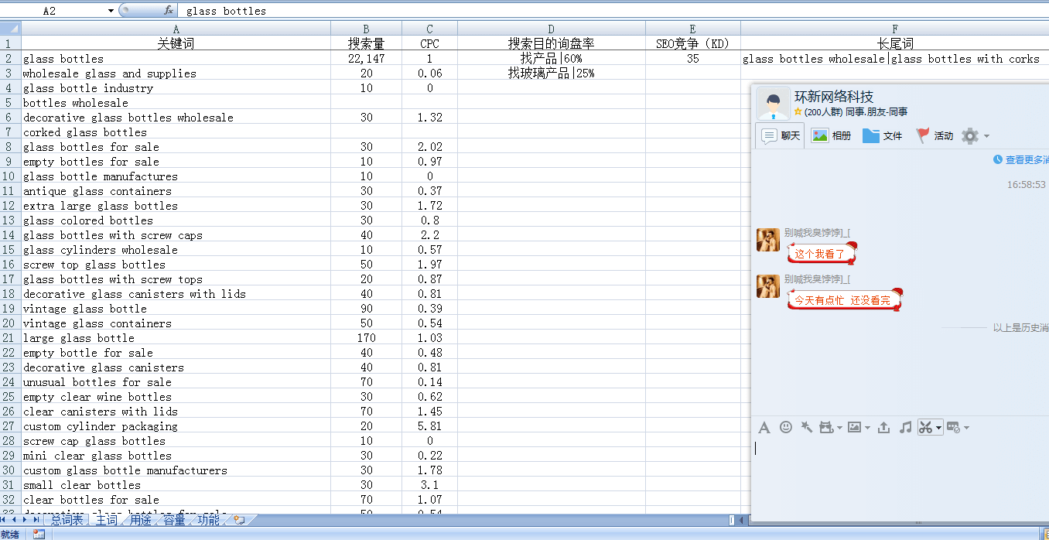
Task: Select cell glass bottles wholesale long-tail text
Action: point(895,59)
